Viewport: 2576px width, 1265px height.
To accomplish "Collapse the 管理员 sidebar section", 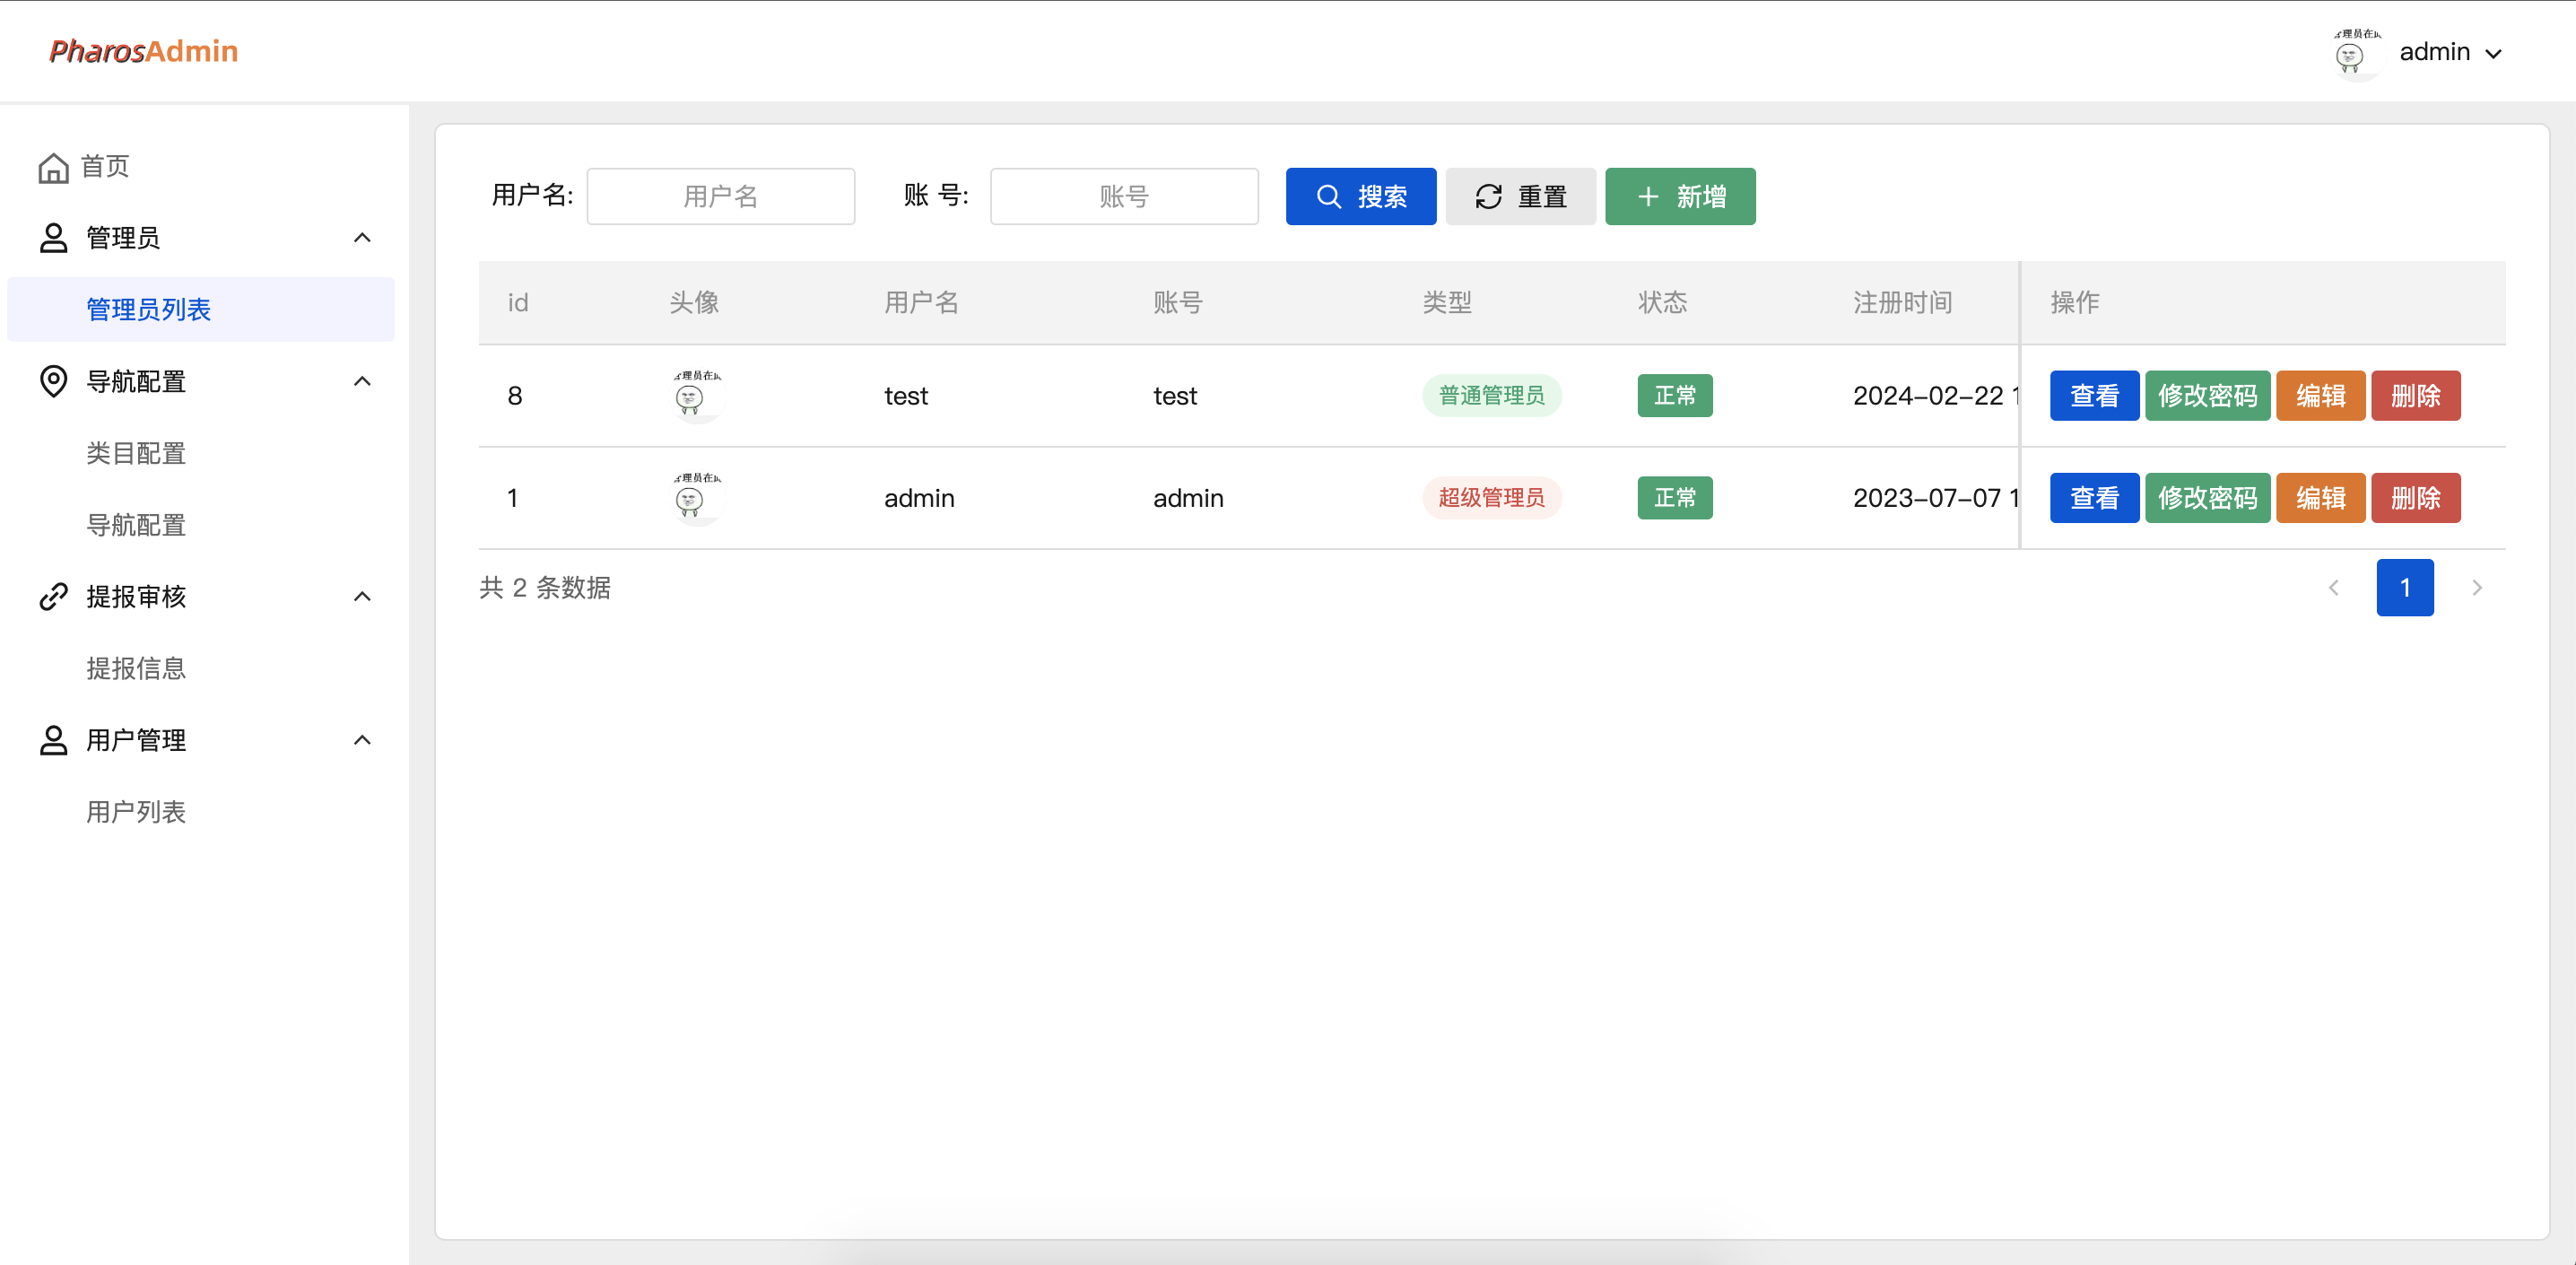I will (x=362, y=237).
